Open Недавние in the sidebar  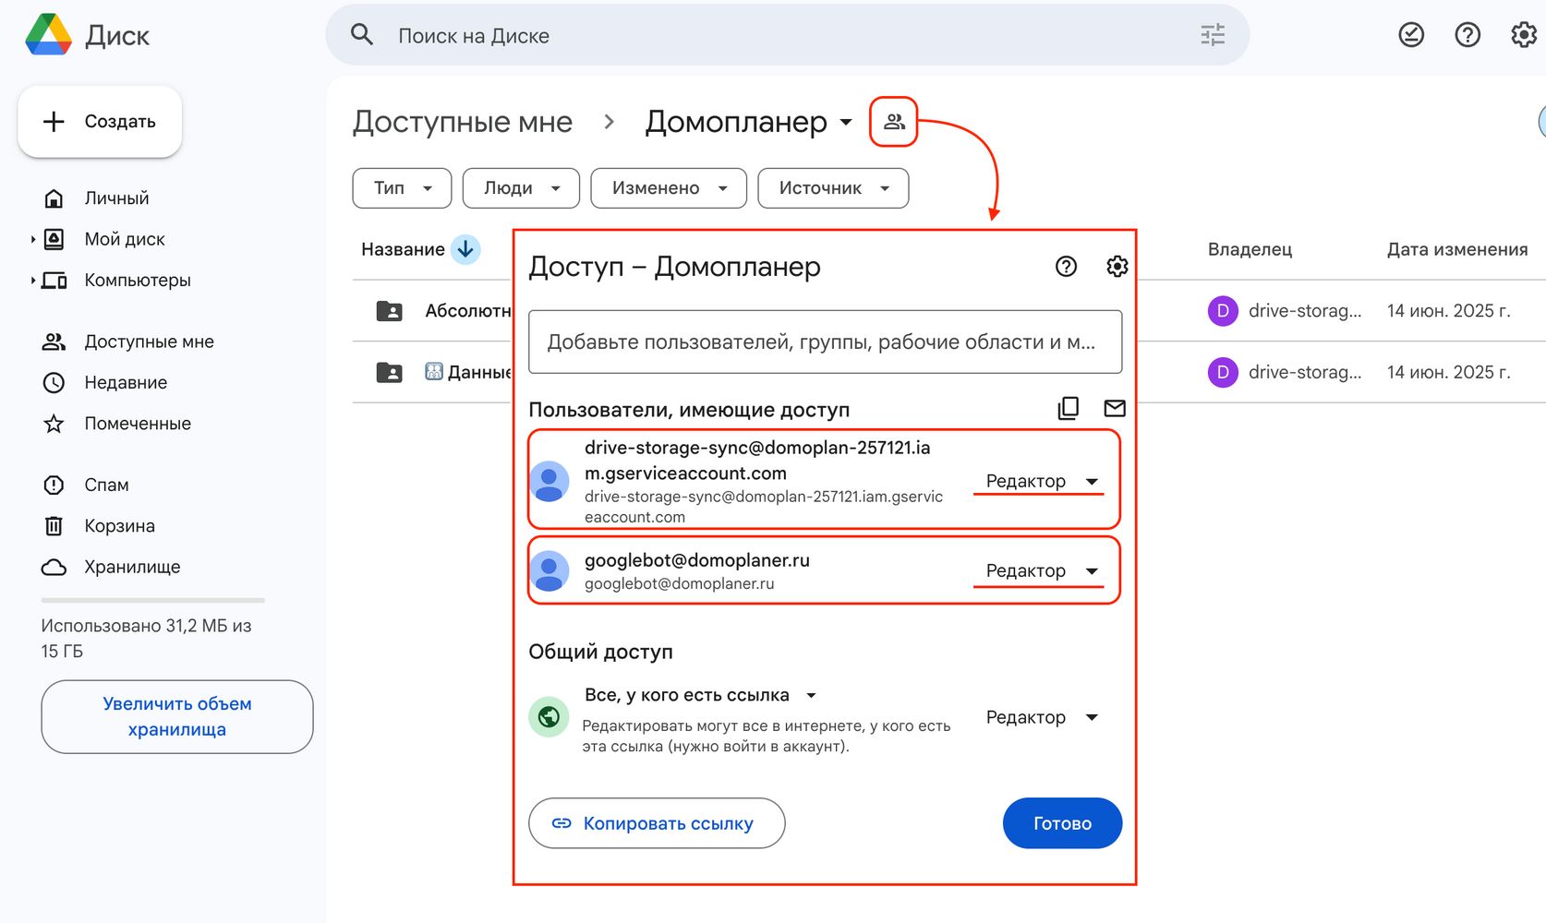(x=126, y=382)
